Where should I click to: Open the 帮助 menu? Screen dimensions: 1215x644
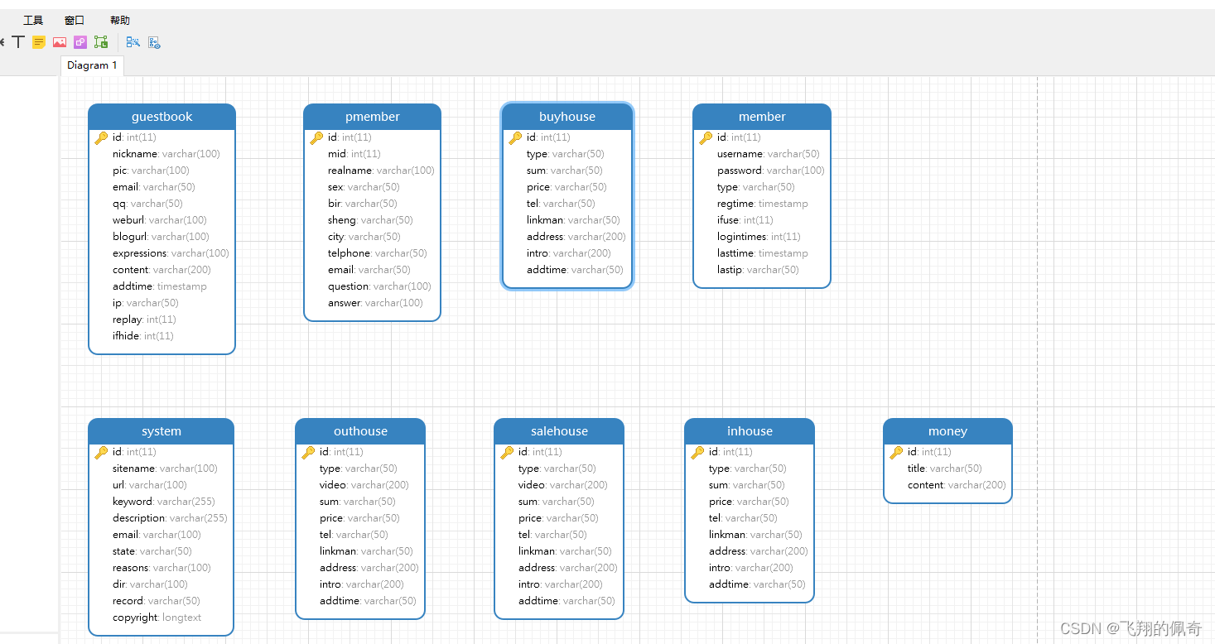[x=120, y=20]
